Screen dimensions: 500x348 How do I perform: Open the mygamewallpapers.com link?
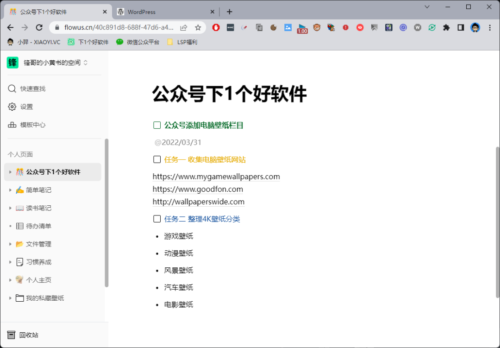click(x=216, y=177)
